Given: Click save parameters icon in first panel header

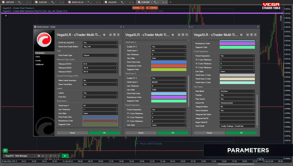Looking at the screenshot, I should [114, 35].
